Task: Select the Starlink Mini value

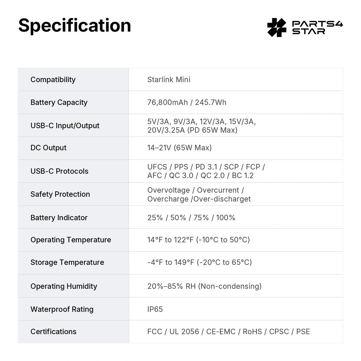Action: [169, 79]
